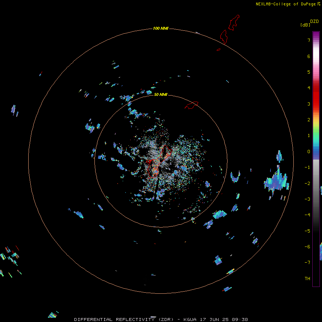Click the -4 value on the scale
Image resolution: width=322 pixels, height=322 pixels.
pyautogui.click(x=307, y=215)
